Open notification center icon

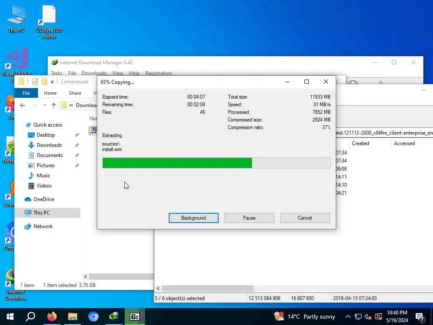[420, 317]
